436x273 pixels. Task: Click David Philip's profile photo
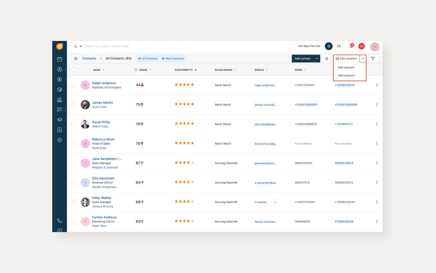[x=85, y=124]
